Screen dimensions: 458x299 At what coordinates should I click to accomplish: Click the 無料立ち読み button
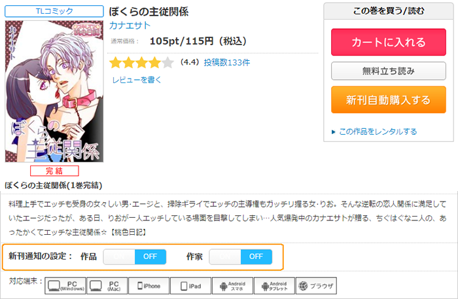click(x=389, y=71)
